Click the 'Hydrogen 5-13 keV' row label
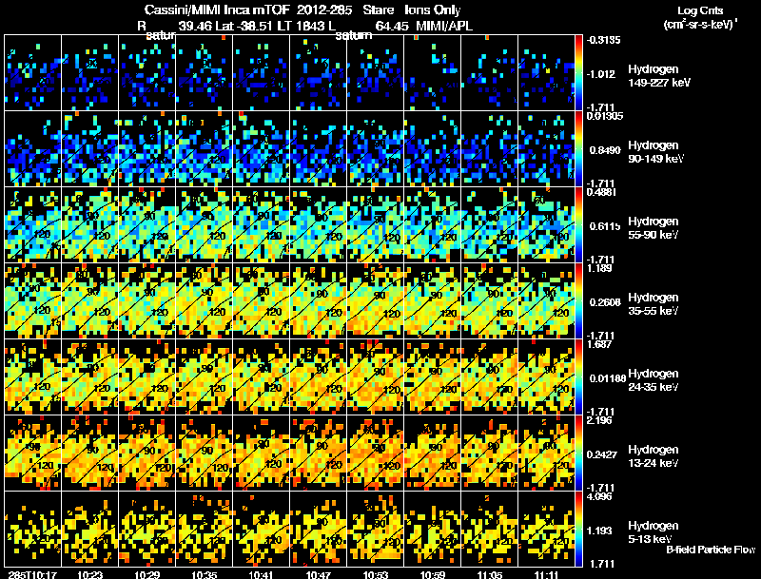 point(654,532)
